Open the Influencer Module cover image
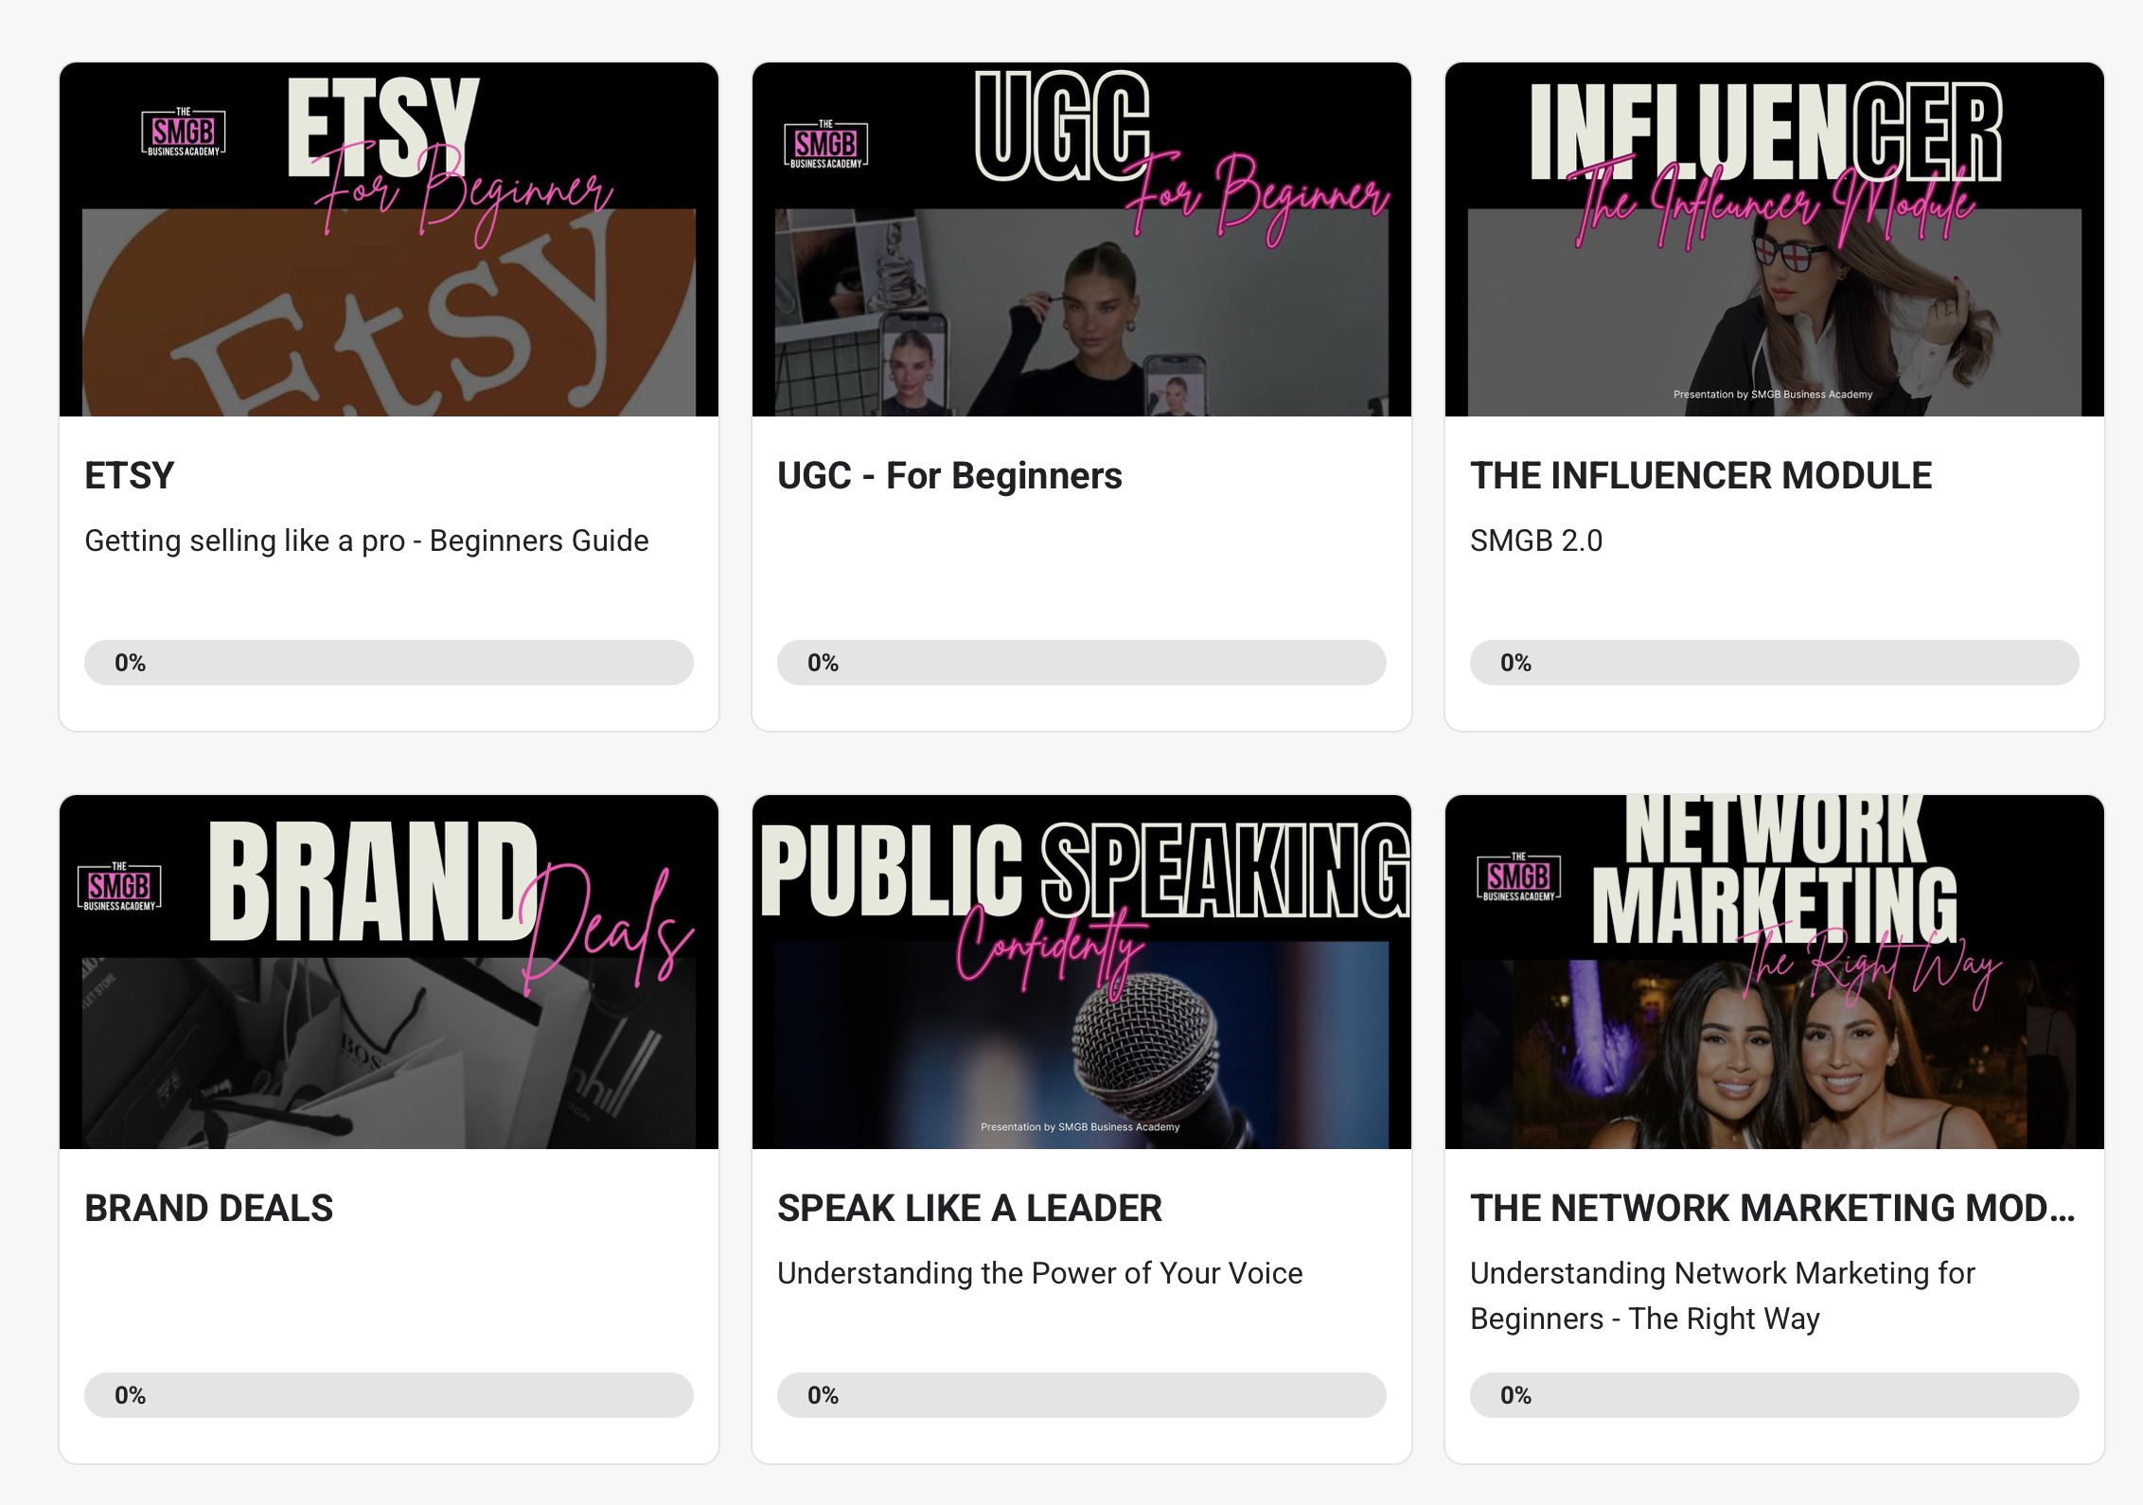2143x1505 pixels. pos(1775,239)
